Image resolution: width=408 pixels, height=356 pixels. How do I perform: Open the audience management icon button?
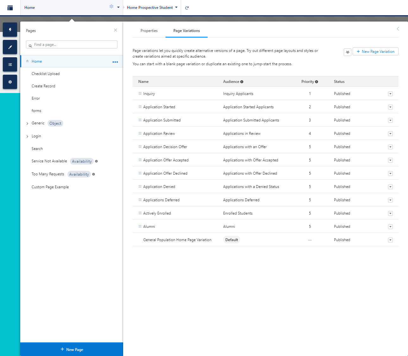coord(348,52)
